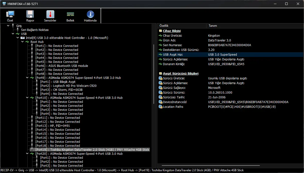Click the Desteklenen USB Sürümü property label

click(181, 50)
